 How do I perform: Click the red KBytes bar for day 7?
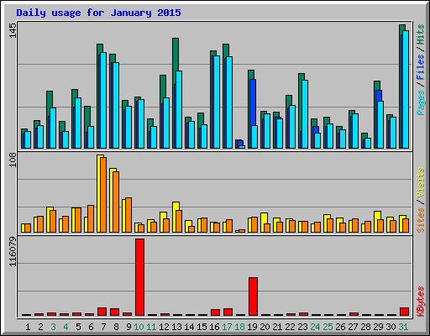tap(102, 312)
